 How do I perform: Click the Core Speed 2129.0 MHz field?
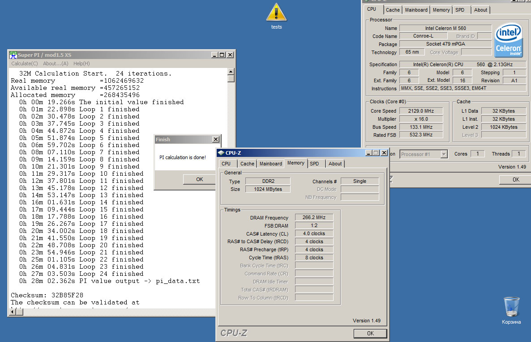coord(421,111)
